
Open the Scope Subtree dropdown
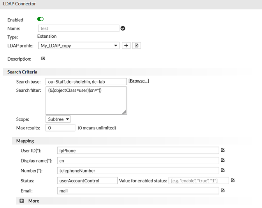coord(58,119)
